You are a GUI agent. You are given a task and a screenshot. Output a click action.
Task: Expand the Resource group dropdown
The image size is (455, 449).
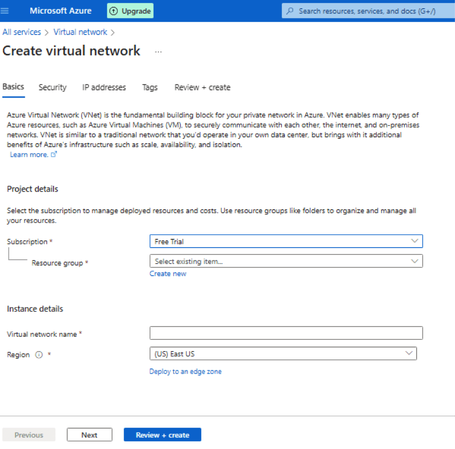pyautogui.click(x=286, y=261)
